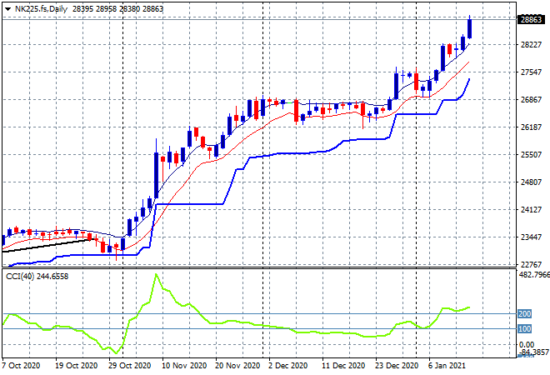Open the chart menu triangle beside NK225.fs

click(7, 9)
